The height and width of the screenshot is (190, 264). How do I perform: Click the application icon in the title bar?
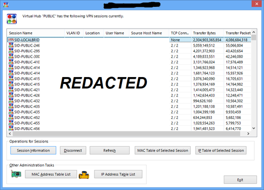(x=6, y=5)
